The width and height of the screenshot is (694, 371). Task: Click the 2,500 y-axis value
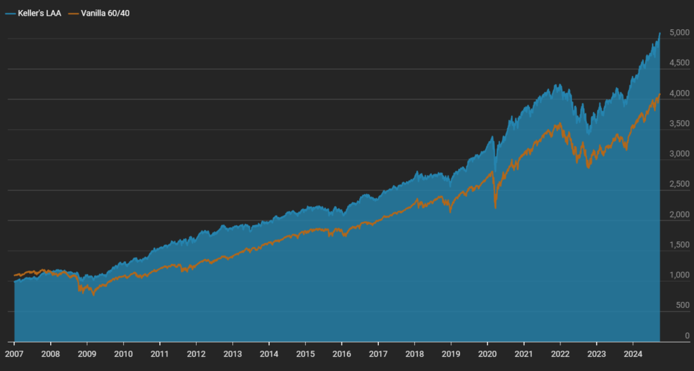679,184
